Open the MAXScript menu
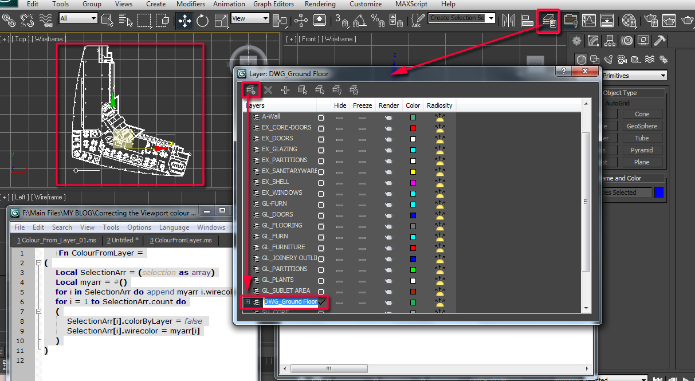Screen dimensions: 695x381 411,4
